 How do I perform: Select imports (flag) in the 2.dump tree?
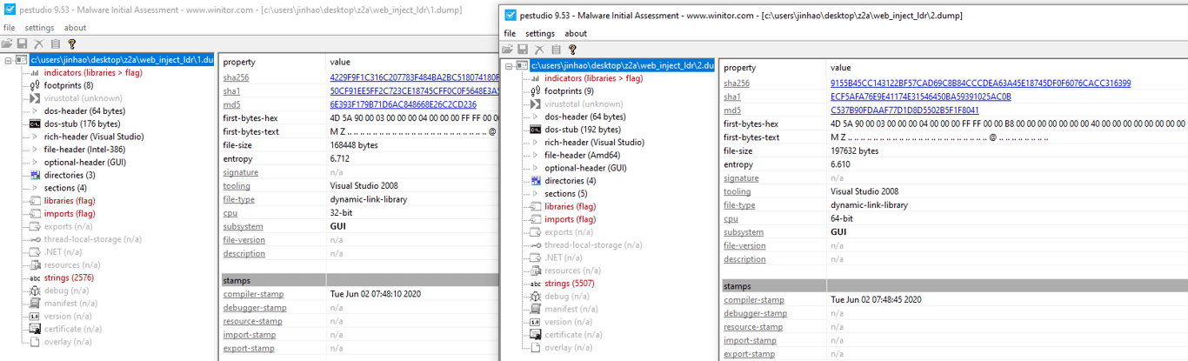point(571,219)
